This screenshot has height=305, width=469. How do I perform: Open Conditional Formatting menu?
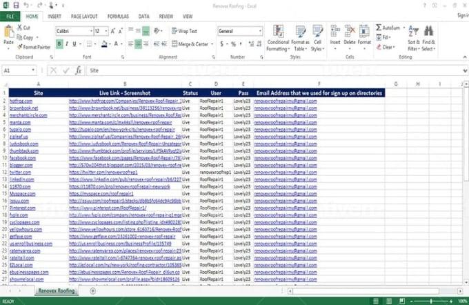(x=278, y=38)
